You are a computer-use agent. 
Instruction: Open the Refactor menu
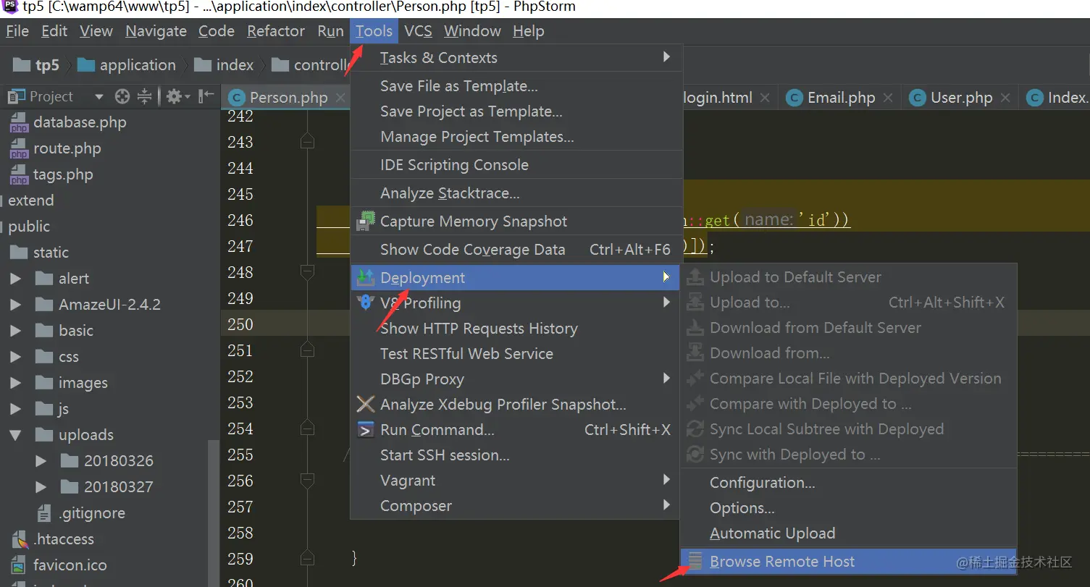click(x=276, y=31)
